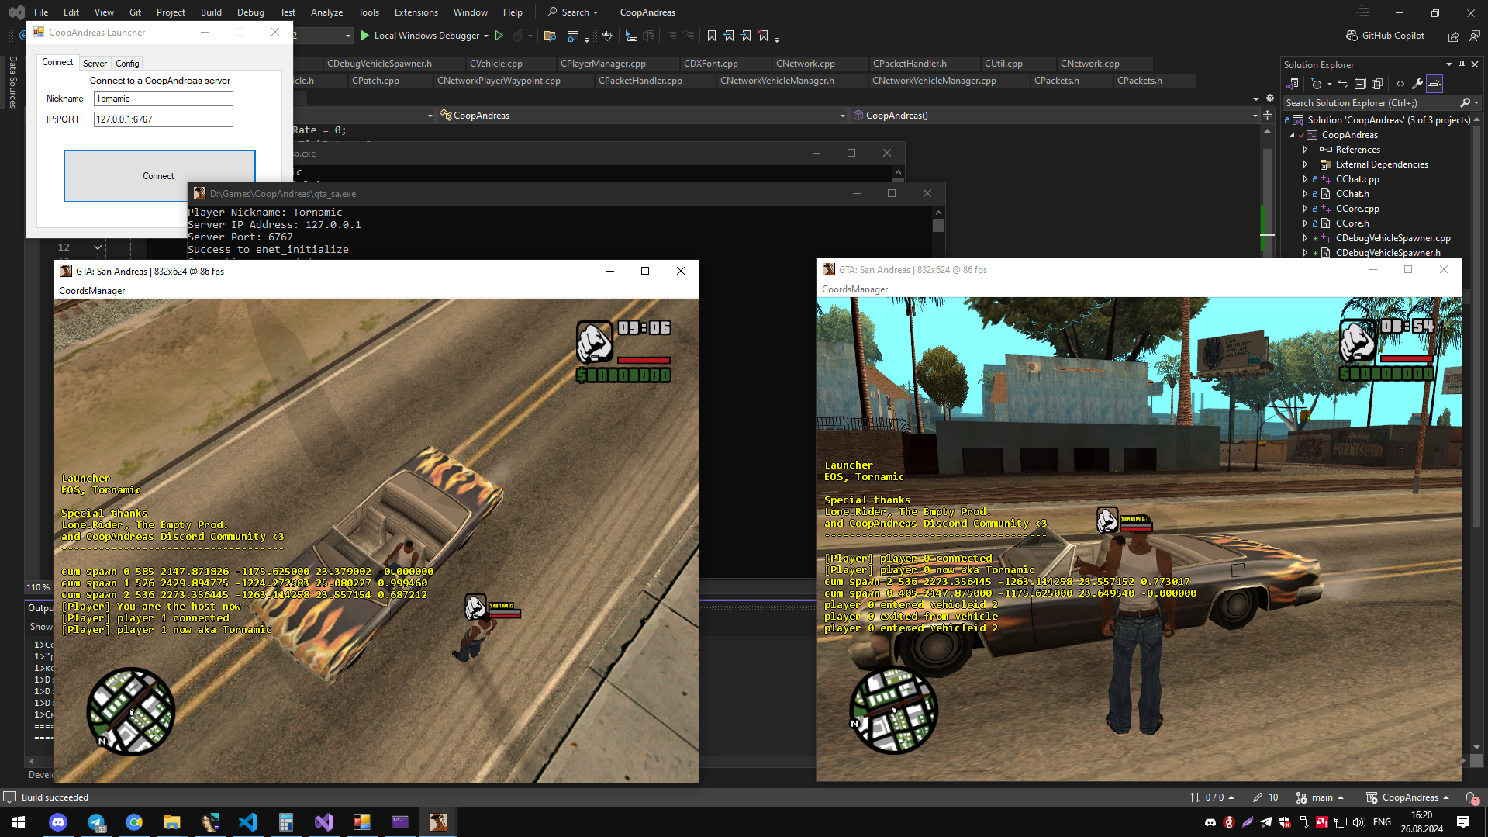Open Chrome from the Windows taskbar

(134, 821)
